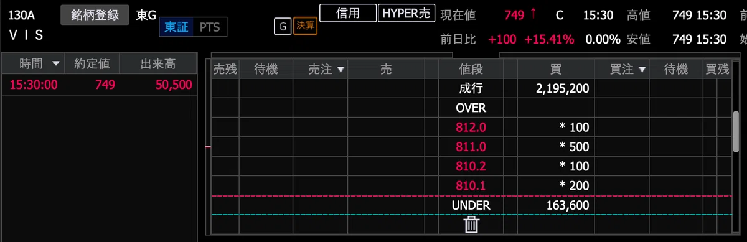Click the 163,600 UNDER buy quantity
Screen dimensions: 747x242
[x=568, y=205]
